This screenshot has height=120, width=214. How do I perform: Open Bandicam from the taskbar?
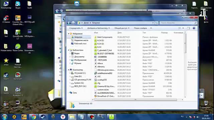click(92, 117)
